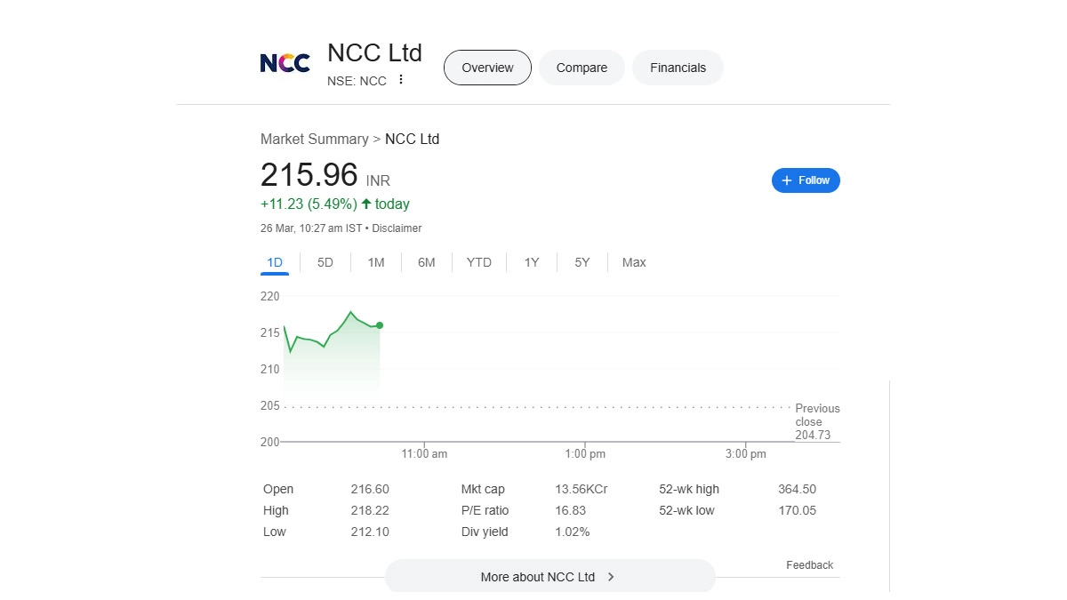Image resolution: width=1067 pixels, height=600 pixels.
Task: Switch chart to 5Y range
Action: 582,262
